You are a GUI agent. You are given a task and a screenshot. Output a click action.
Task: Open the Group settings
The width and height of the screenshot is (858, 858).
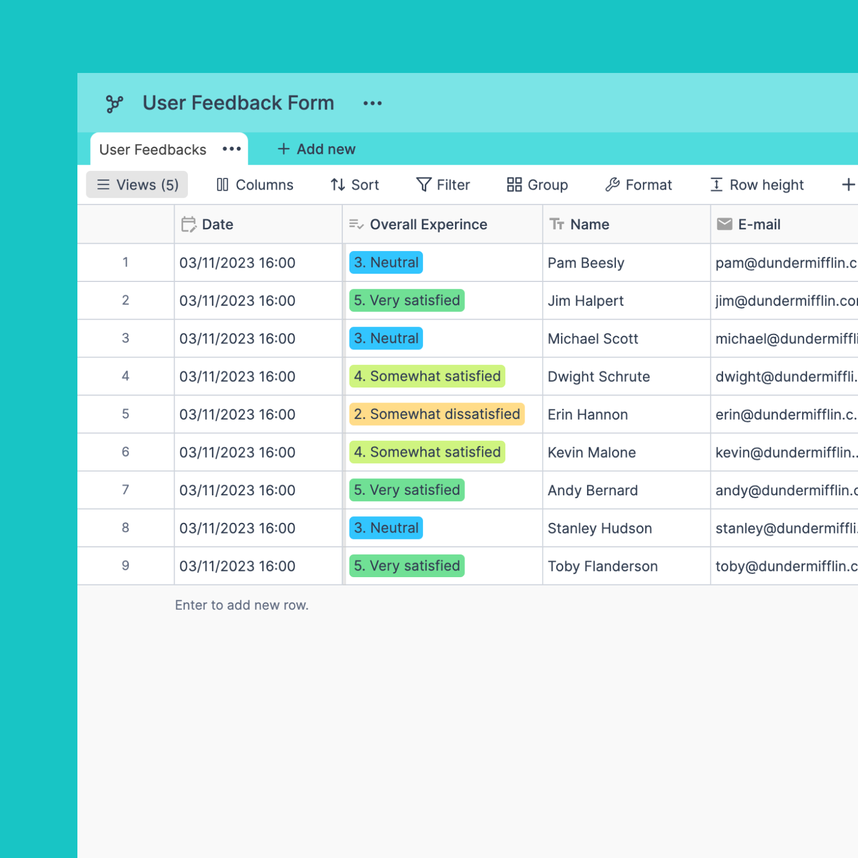tap(536, 185)
